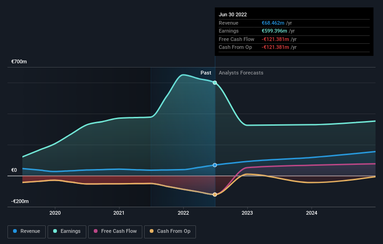383x244 pixels.
Task: Click the 2023 x-axis label
Action: [x=247, y=213]
